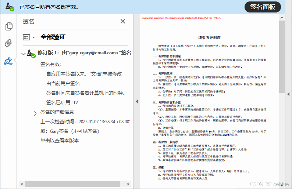This screenshot has width=292, height=189.
Task: Expand the right tools pane arrow
Action: click(288, 94)
